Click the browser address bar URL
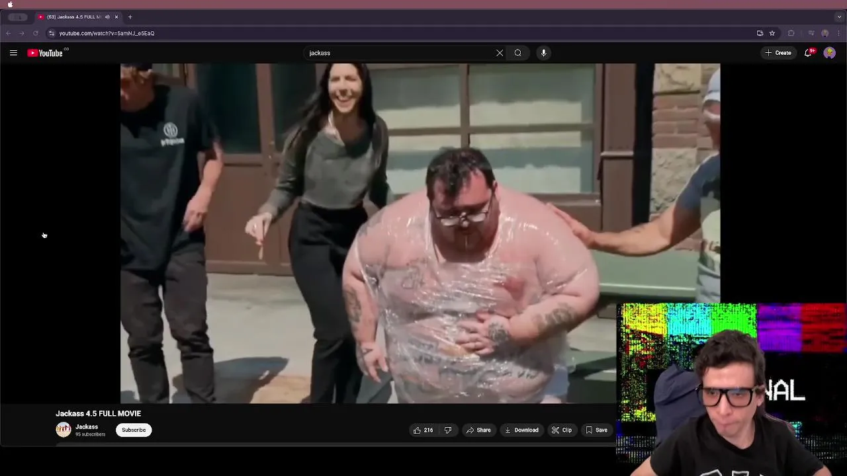The width and height of the screenshot is (847, 476). point(107,33)
